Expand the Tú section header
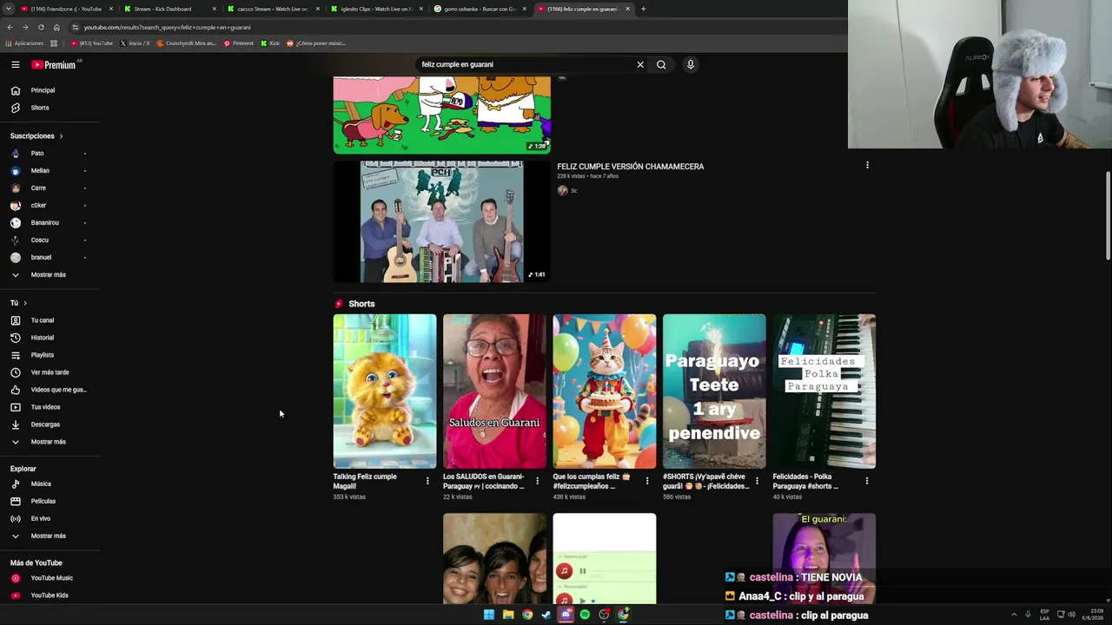Screen dimensions: 1112x625 (x=18, y=303)
